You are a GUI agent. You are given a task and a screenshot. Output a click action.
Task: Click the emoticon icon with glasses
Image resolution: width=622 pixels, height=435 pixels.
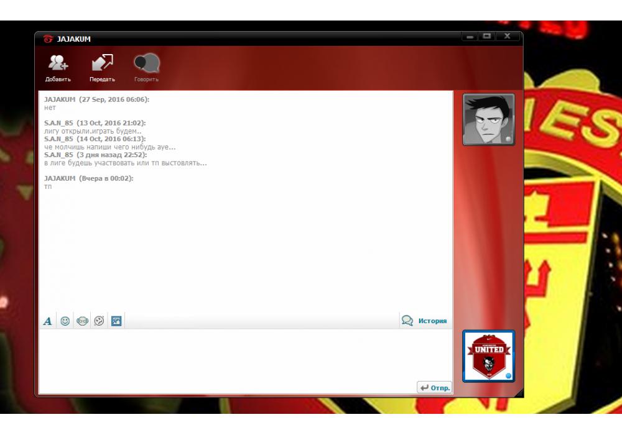(82, 321)
